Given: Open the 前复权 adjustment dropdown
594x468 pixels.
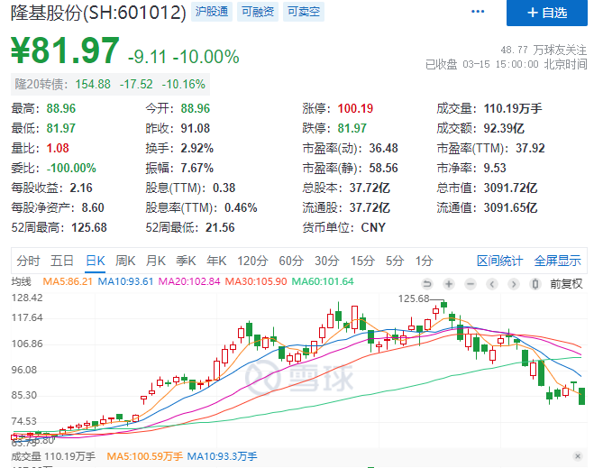Looking at the screenshot, I should 565,282.
